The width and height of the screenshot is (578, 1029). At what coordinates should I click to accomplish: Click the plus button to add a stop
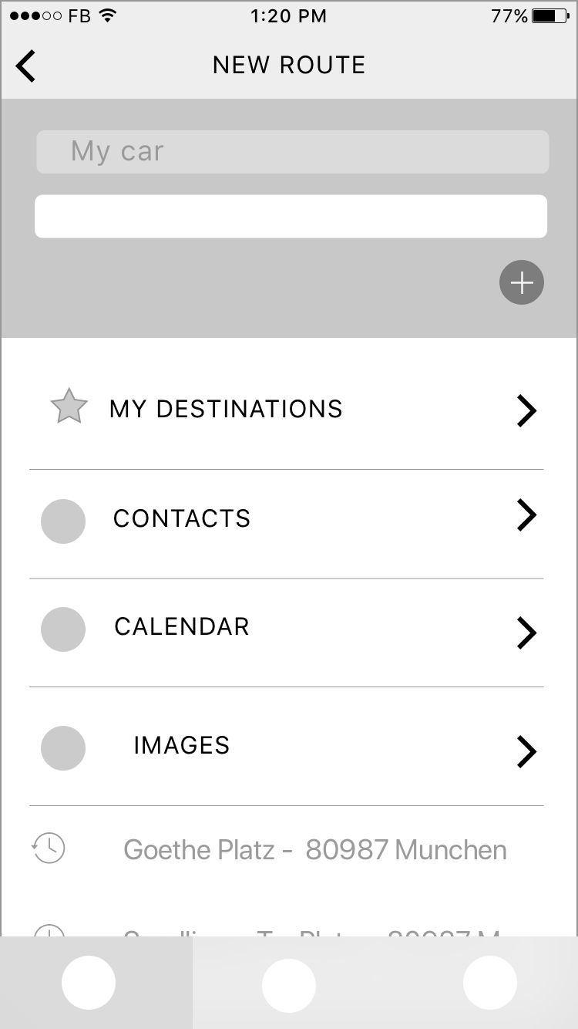pyautogui.click(x=522, y=283)
